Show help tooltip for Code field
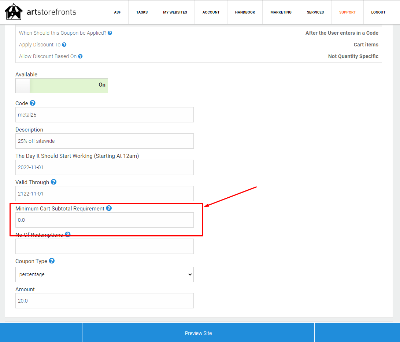The width and height of the screenshot is (400, 342). pyautogui.click(x=32, y=103)
